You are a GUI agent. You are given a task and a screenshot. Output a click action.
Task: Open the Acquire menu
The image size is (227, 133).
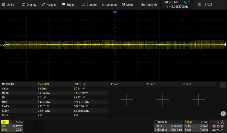tap(49, 5)
